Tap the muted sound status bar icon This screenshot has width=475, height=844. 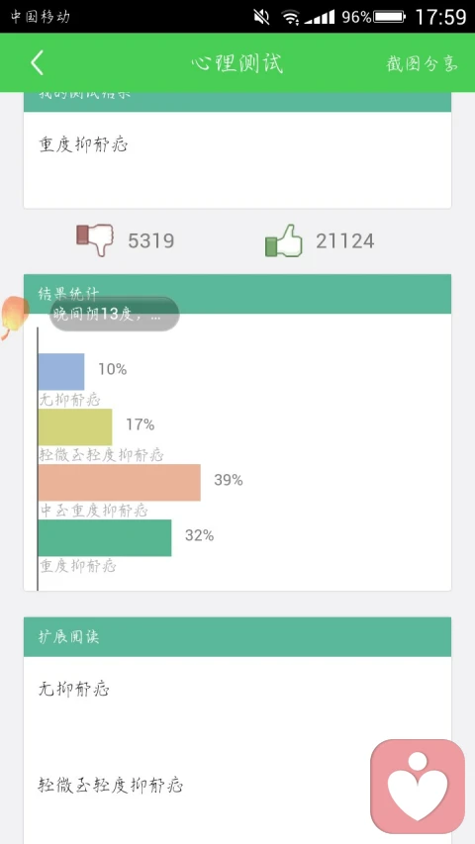pyautogui.click(x=261, y=17)
